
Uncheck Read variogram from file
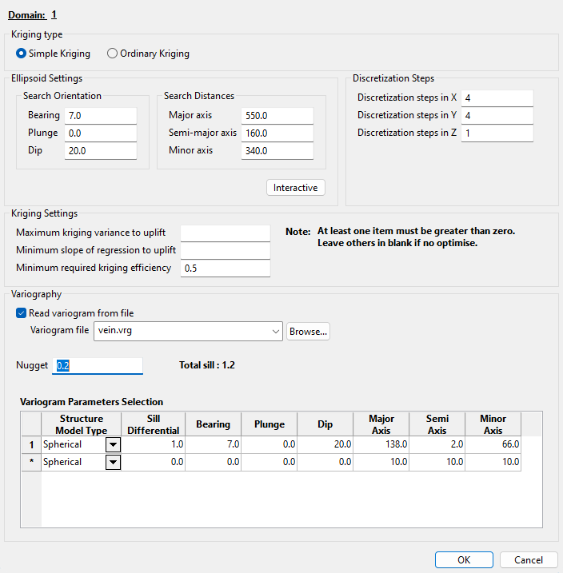[x=21, y=313]
